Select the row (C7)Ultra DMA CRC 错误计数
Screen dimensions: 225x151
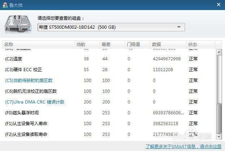coord(109,102)
